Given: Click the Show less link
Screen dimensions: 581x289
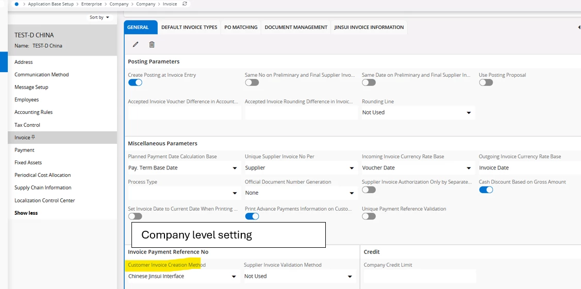Looking at the screenshot, I should tap(26, 213).
